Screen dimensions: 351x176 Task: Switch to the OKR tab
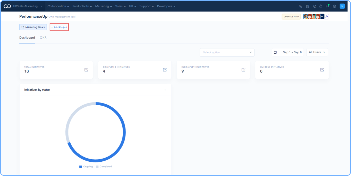click(x=43, y=38)
